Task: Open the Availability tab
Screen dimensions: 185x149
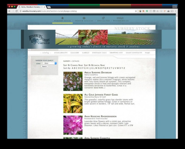Action: click(x=61, y=53)
